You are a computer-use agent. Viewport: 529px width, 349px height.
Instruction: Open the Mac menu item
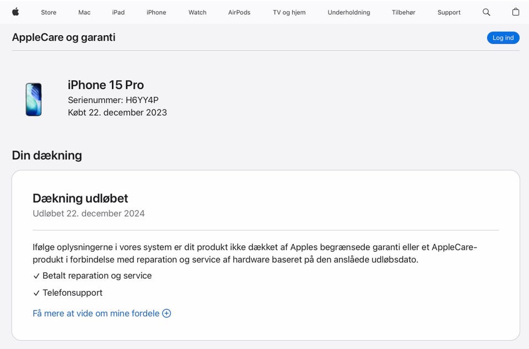click(84, 12)
